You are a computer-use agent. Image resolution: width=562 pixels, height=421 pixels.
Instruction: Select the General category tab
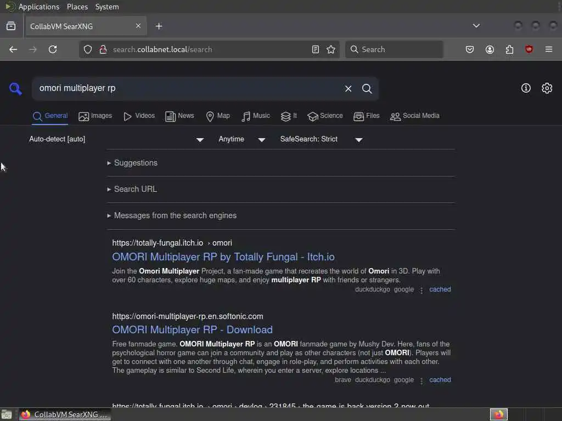(50, 116)
